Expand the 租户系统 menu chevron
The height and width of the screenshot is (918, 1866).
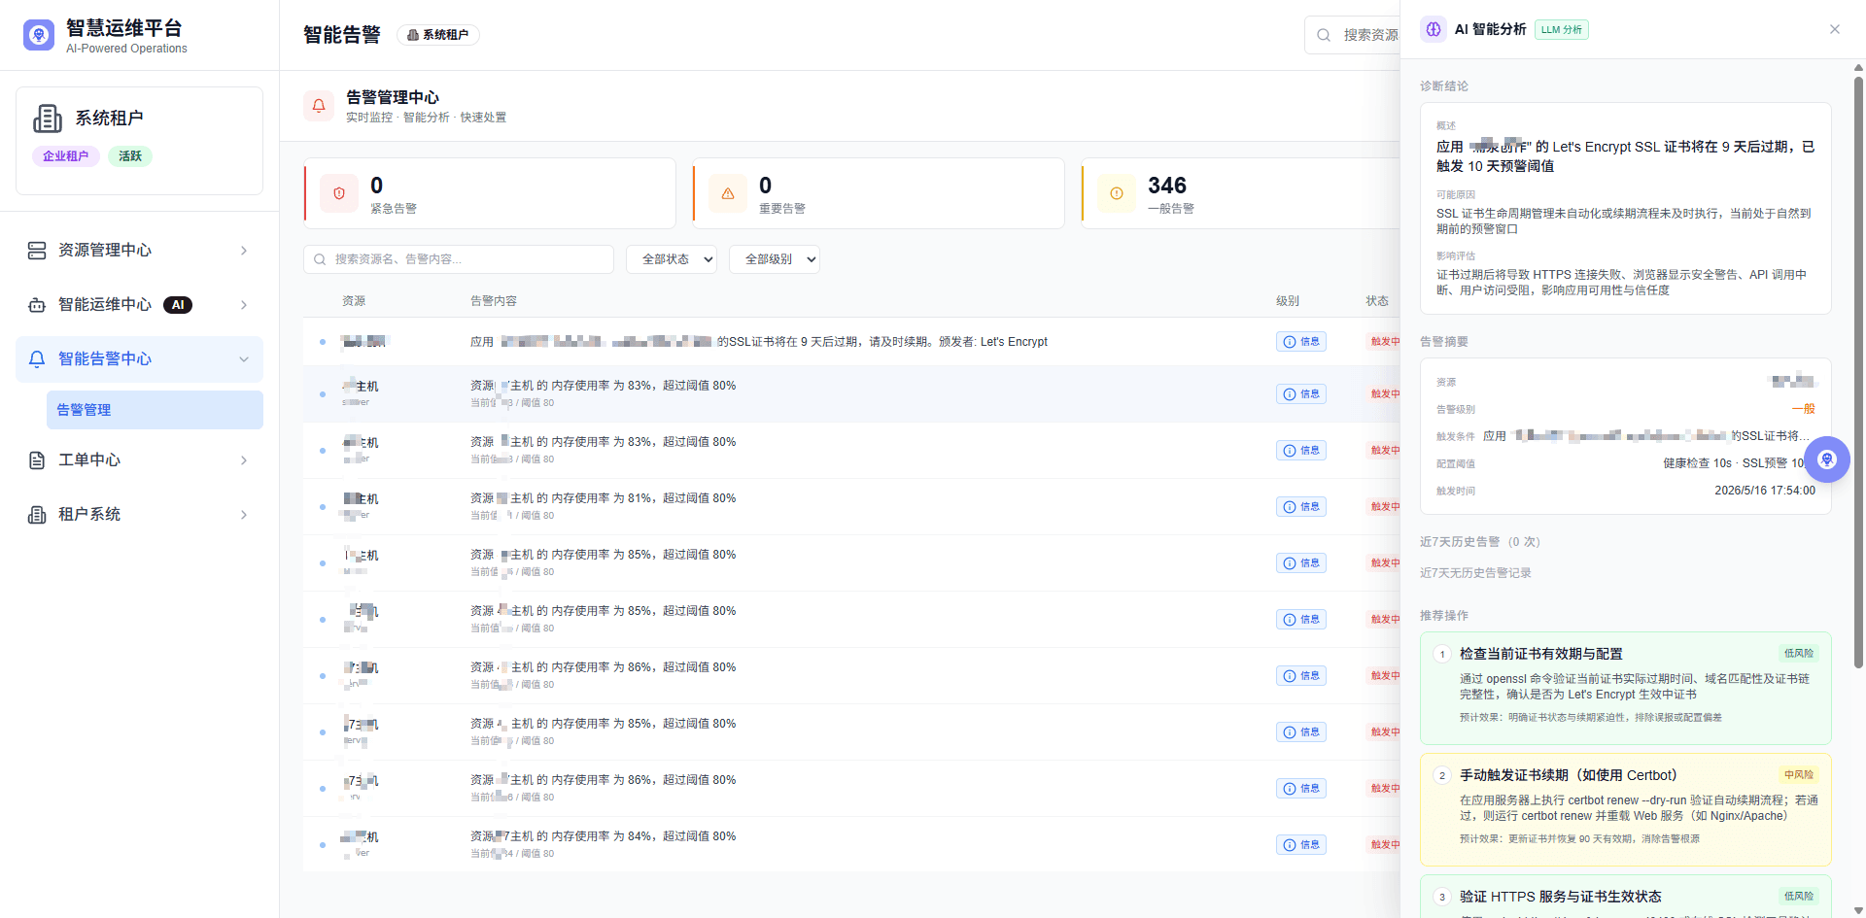tap(244, 515)
